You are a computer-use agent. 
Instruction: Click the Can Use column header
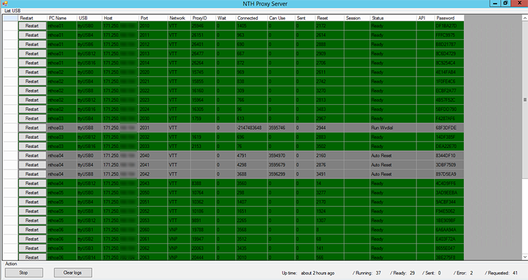pyautogui.click(x=281, y=18)
